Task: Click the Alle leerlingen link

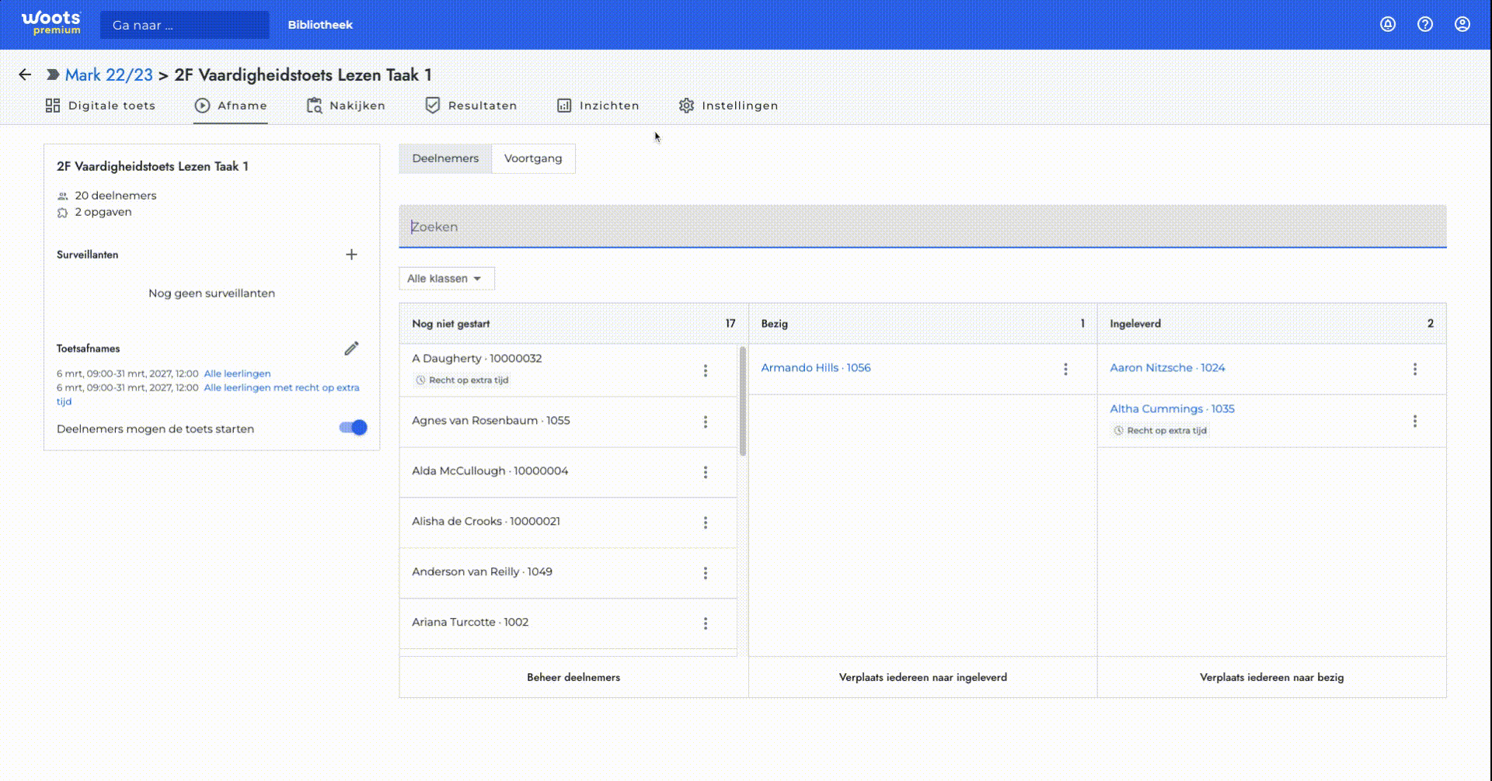Action: (237, 373)
